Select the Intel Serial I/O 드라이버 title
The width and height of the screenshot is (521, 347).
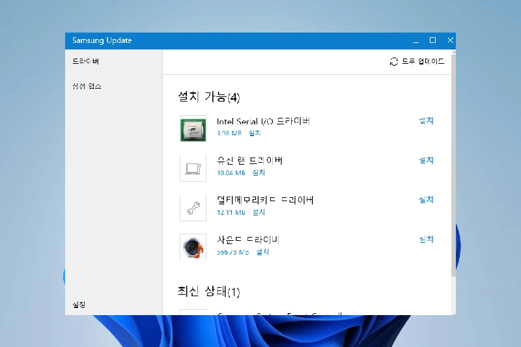click(263, 121)
